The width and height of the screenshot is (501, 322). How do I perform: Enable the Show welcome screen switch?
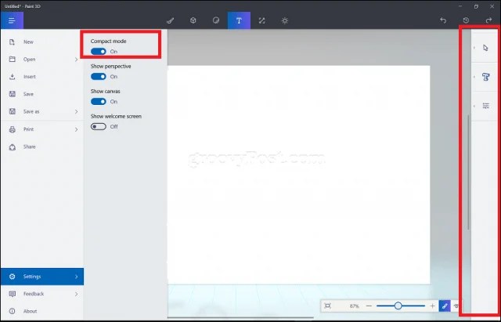(x=99, y=127)
